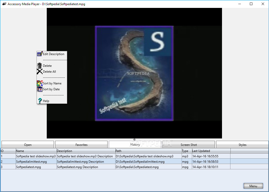Close the Accessory Media Player window
The width and height of the screenshot is (269, 192).
click(263, 4)
